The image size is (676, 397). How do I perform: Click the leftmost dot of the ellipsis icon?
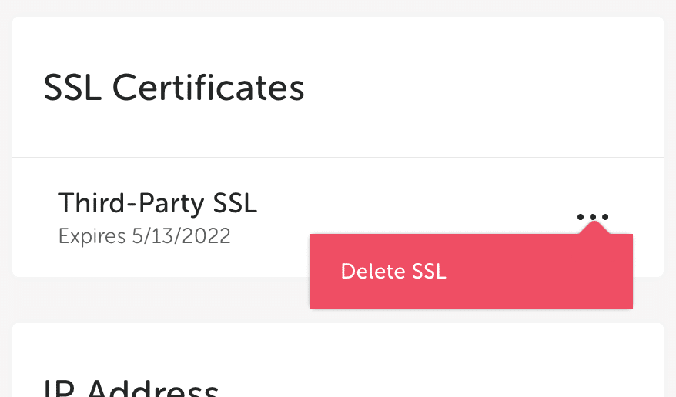[581, 217]
